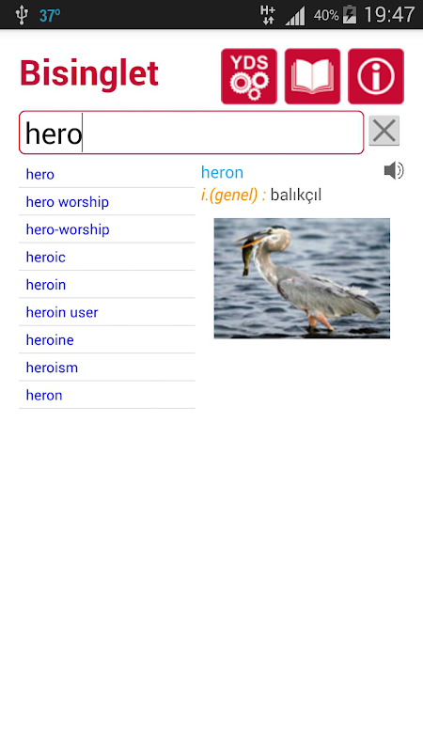The height and width of the screenshot is (752, 423).
Task: Open the open-book dictionary icon
Action: pyautogui.click(x=312, y=76)
